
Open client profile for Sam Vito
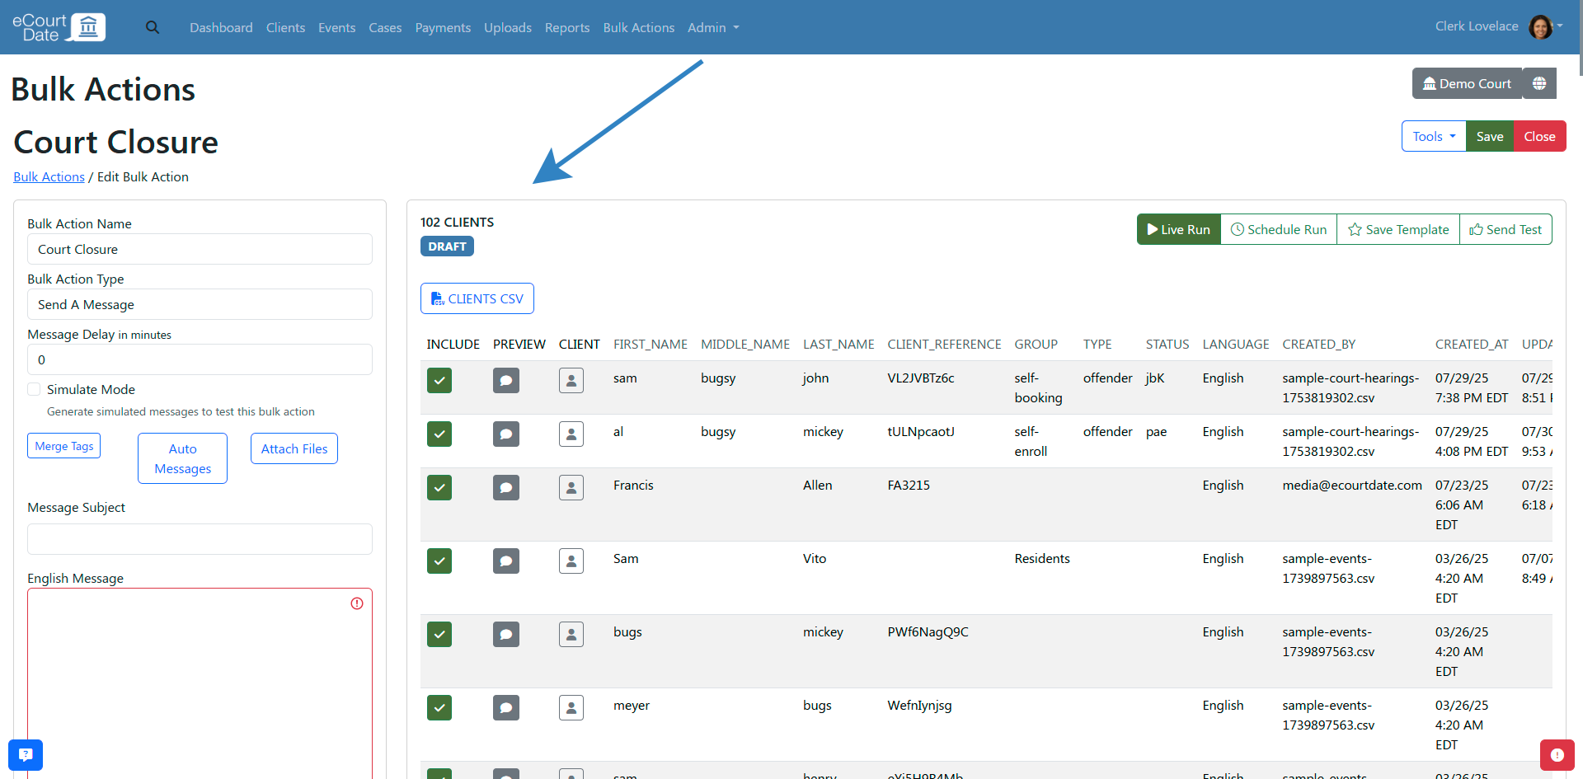coord(571,561)
